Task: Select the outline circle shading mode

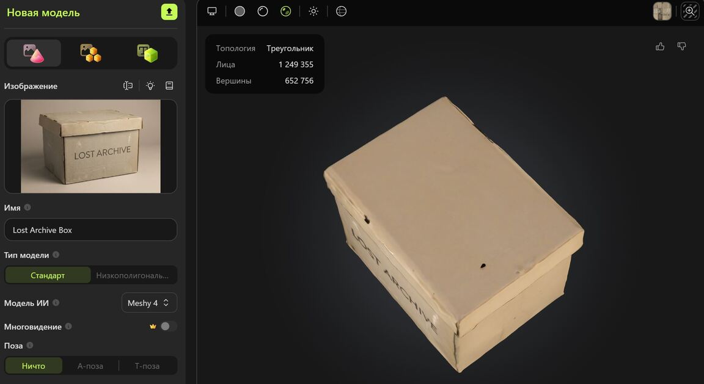Action: (263, 11)
